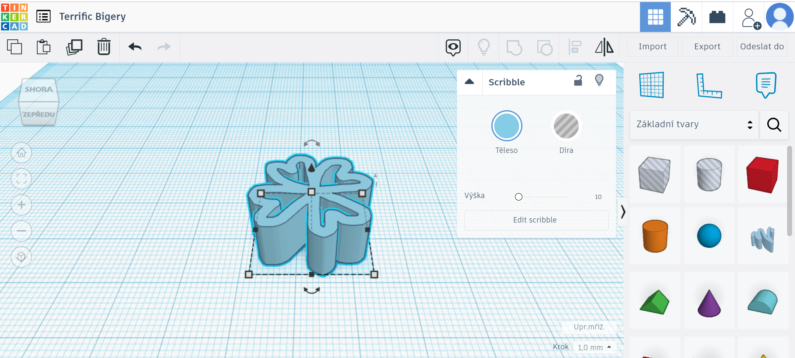Zoom out the workplane view
This screenshot has width=795, height=358.
[22, 231]
